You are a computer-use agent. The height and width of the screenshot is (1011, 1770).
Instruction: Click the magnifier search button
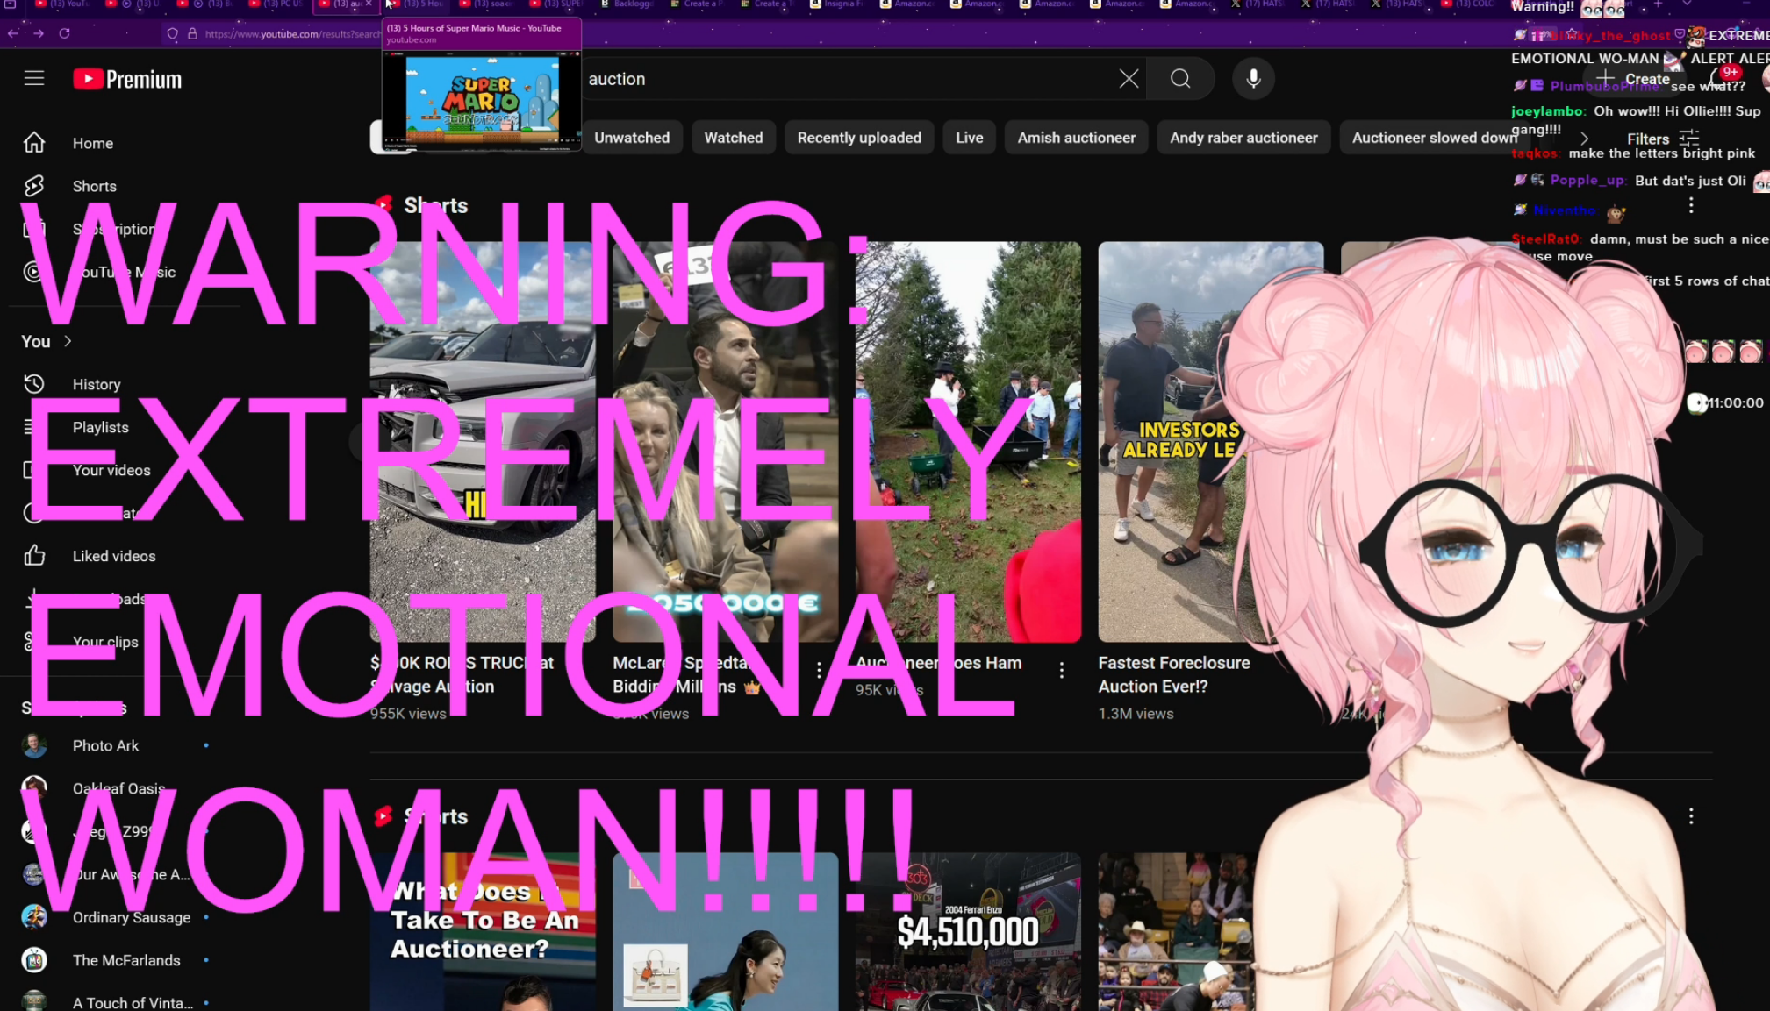click(x=1180, y=79)
